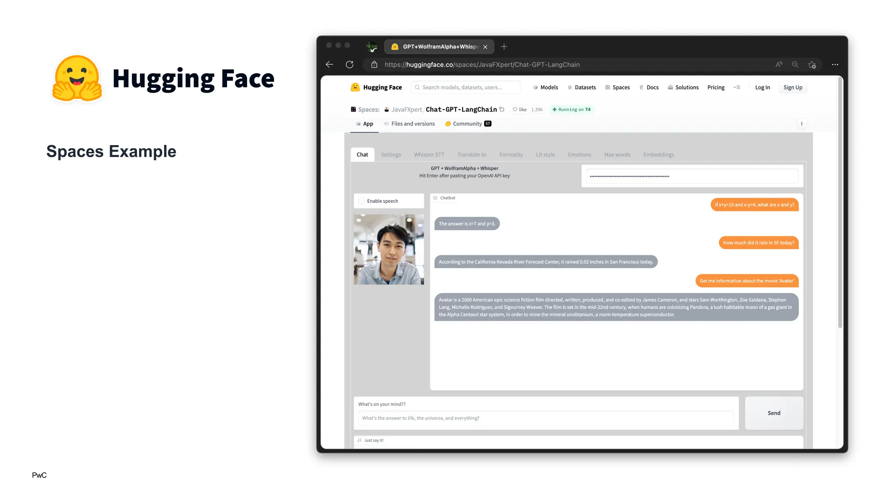Open the Embeddings tab

[x=658, y=155]
